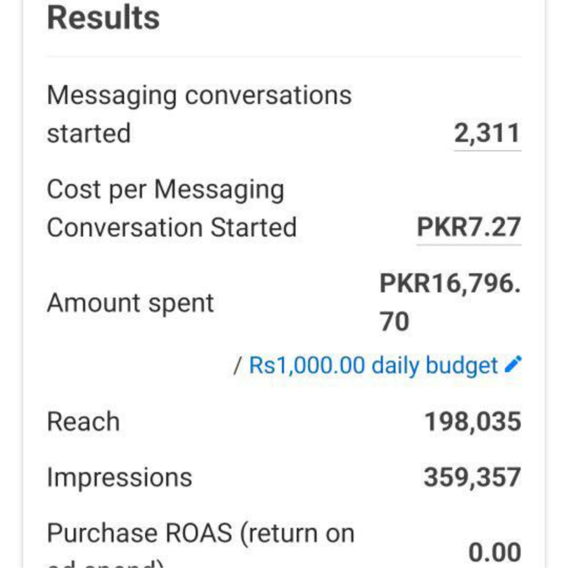Viewport: 568px width, 568px height.
Task: Click the underlined PKR7.27 cost value
Action: [469, 227]
